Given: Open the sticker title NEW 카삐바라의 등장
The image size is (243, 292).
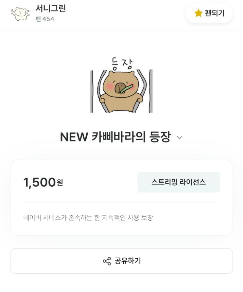Looking at the screenshot, I should [x=115, y=137].
